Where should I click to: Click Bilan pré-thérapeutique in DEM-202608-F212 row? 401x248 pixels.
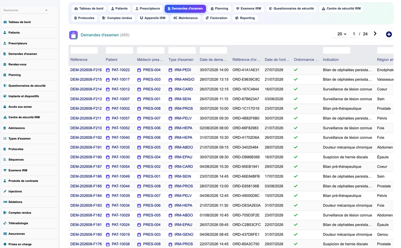click(x=342, y=109)
